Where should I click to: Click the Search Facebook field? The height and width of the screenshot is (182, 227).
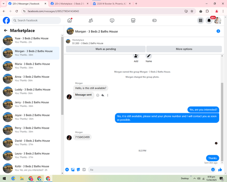click(x=36, y=20)
